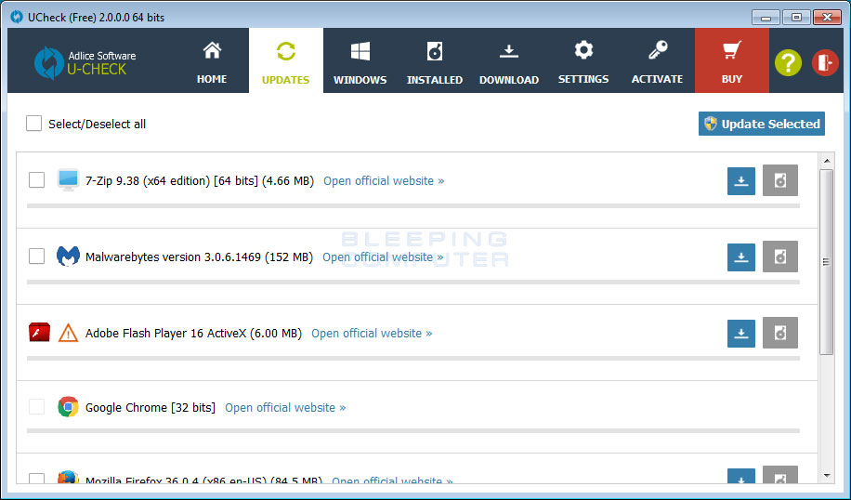Click the 7-Zip 9.38 entry name
Viewport: 851px width, 500px height.
[200, 181]
